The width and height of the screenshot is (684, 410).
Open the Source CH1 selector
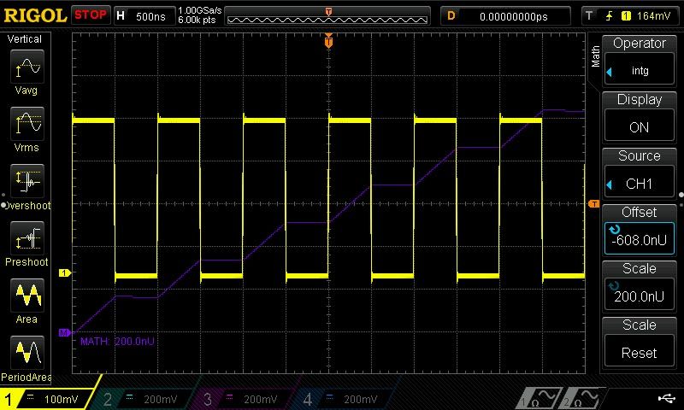(x=639, y=173)
